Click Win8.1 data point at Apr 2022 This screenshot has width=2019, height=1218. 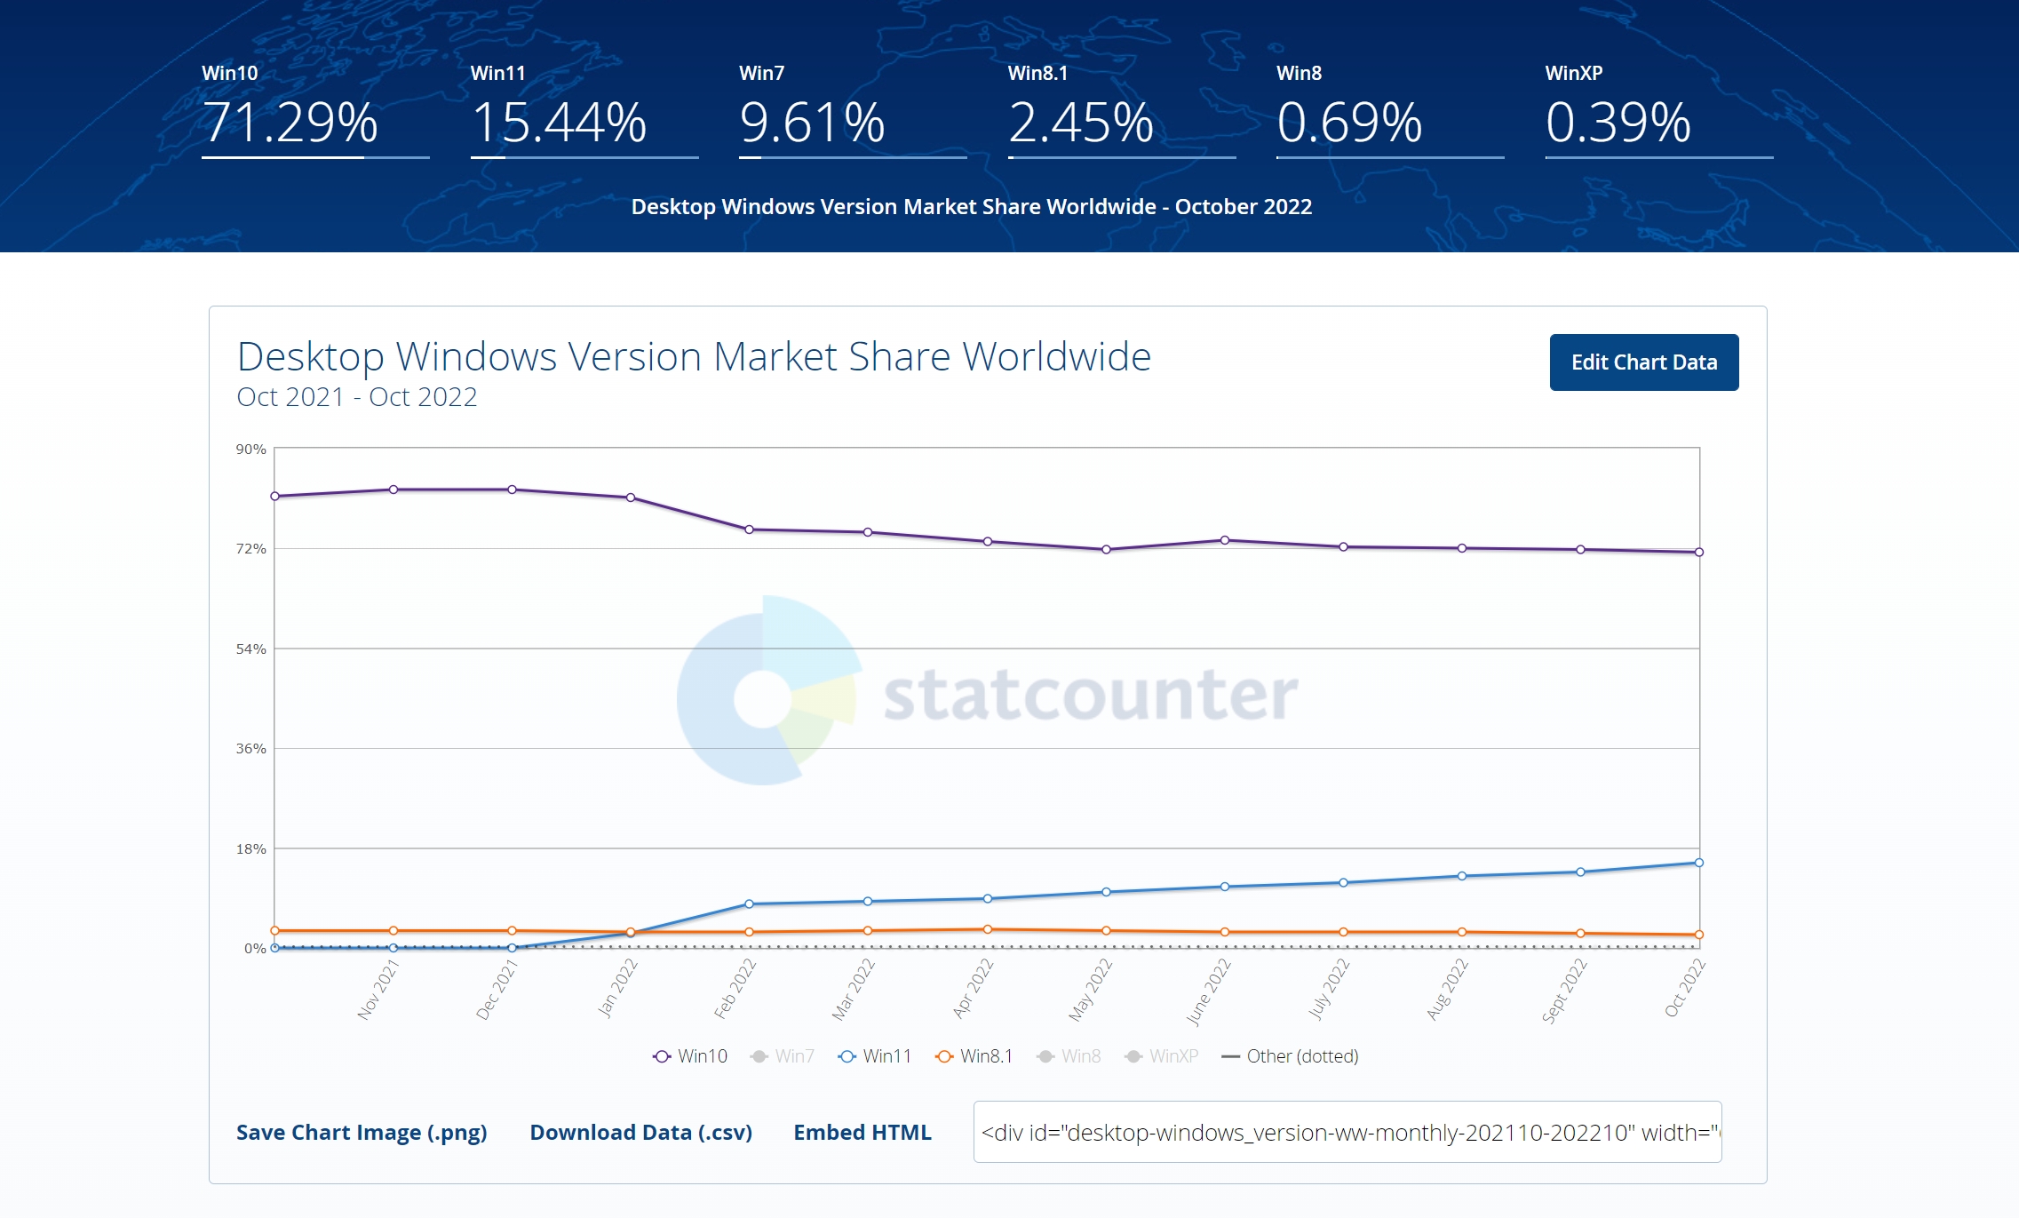(987, 929)
